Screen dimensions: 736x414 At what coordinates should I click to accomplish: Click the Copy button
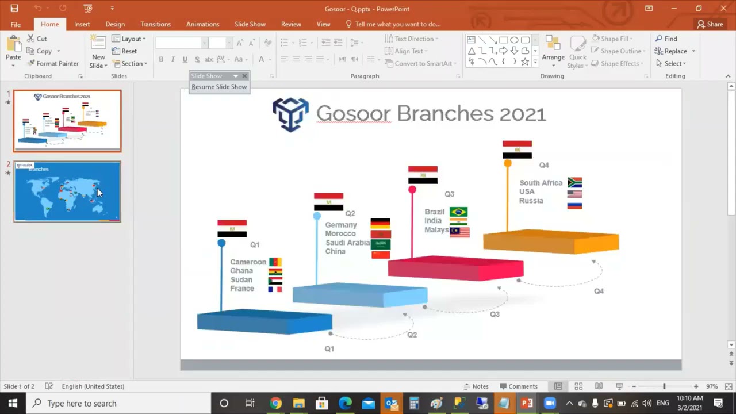[39, 51]
